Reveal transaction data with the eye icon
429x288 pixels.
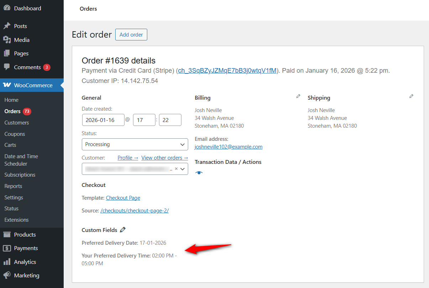[199, 172]
